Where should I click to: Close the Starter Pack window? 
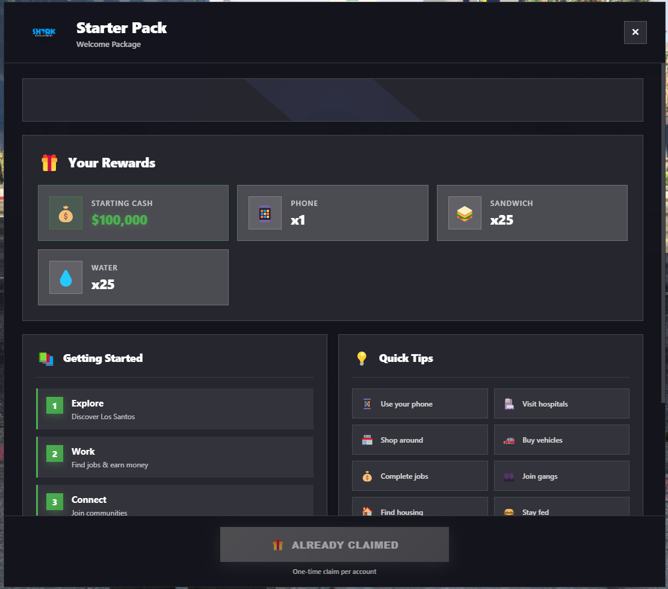(x=635, y=33)
